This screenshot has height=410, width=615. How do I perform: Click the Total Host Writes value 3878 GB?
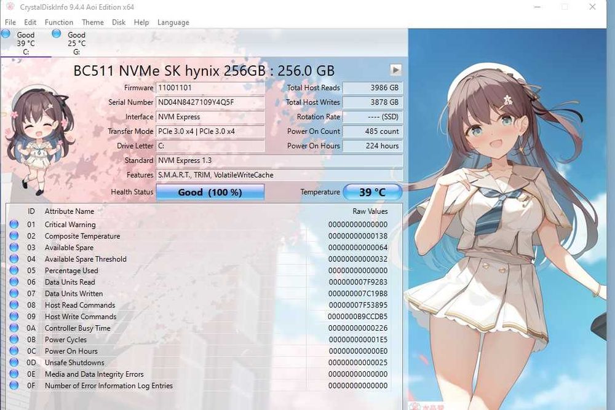[373, 102]
